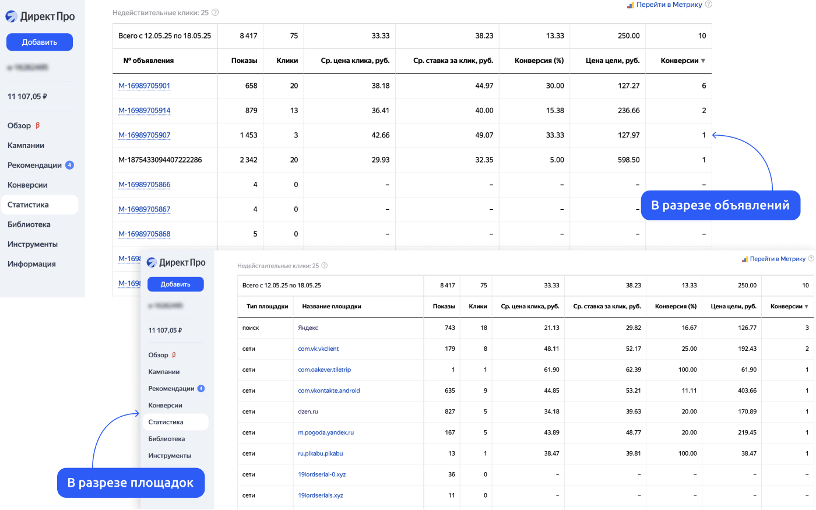Open Кампании in the ads view sidebar

26,145
